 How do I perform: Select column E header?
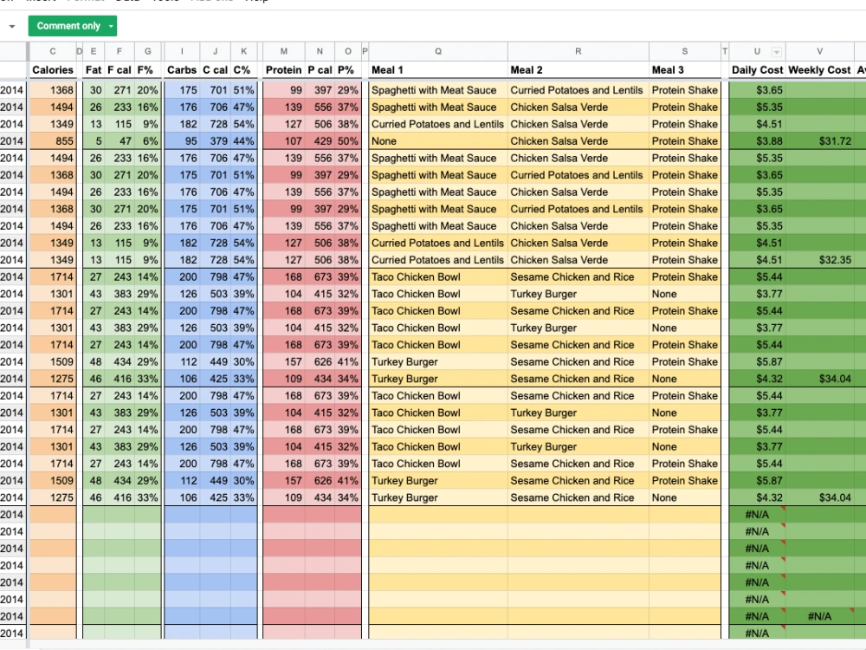[94, 51]
